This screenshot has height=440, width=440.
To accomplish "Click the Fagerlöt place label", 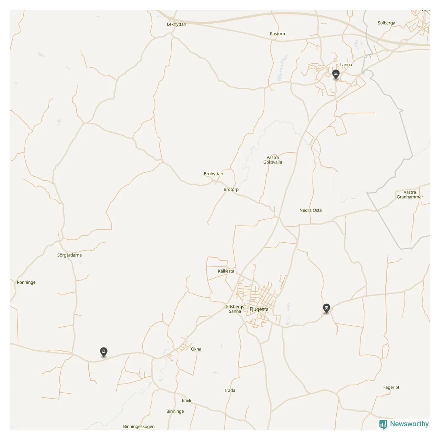I will tap(391, 387).
